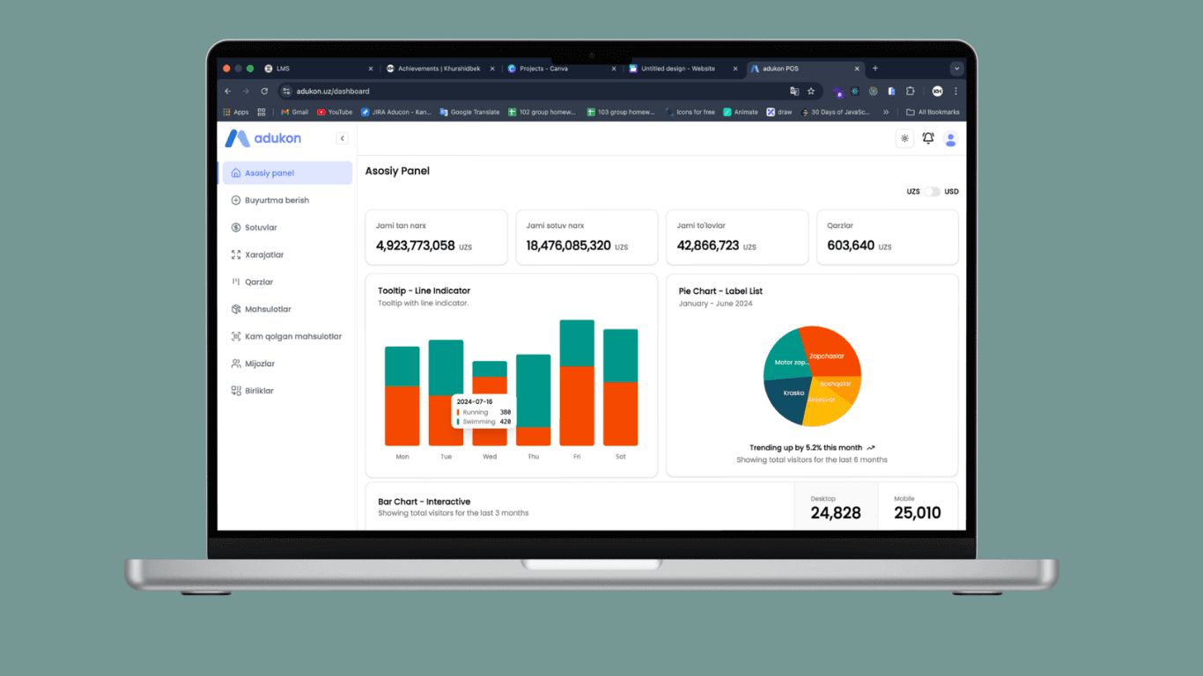Expand hidden bookmarks overflow chevron
The image size is (1203, 676).
point(886,112)
